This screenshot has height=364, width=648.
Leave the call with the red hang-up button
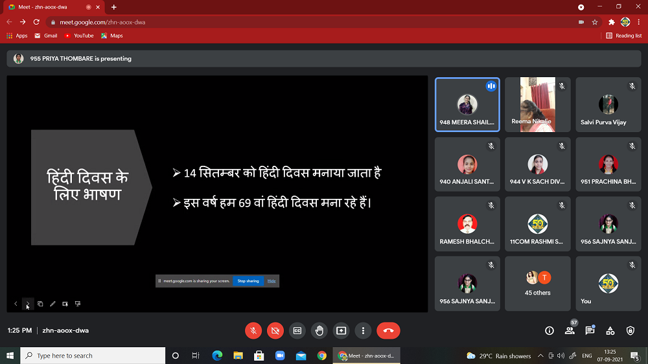pyautogui.click(x=388, y=330)
